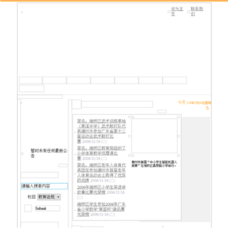The image size is (228, 228).
Task: Click the badge icon after 老年人体育 article date
Action: coord(112,180)
